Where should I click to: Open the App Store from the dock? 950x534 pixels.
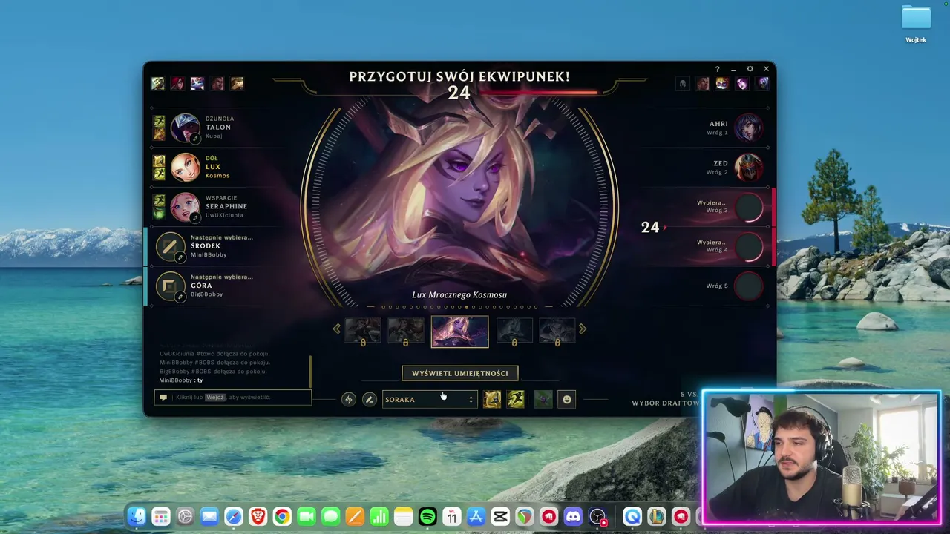[476, 516]
